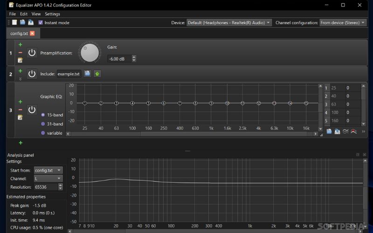Image resolution: width=373 pixels, height=233 pixels.
Task: Click the frequency cell showing 63
Action: click(338, 104)
